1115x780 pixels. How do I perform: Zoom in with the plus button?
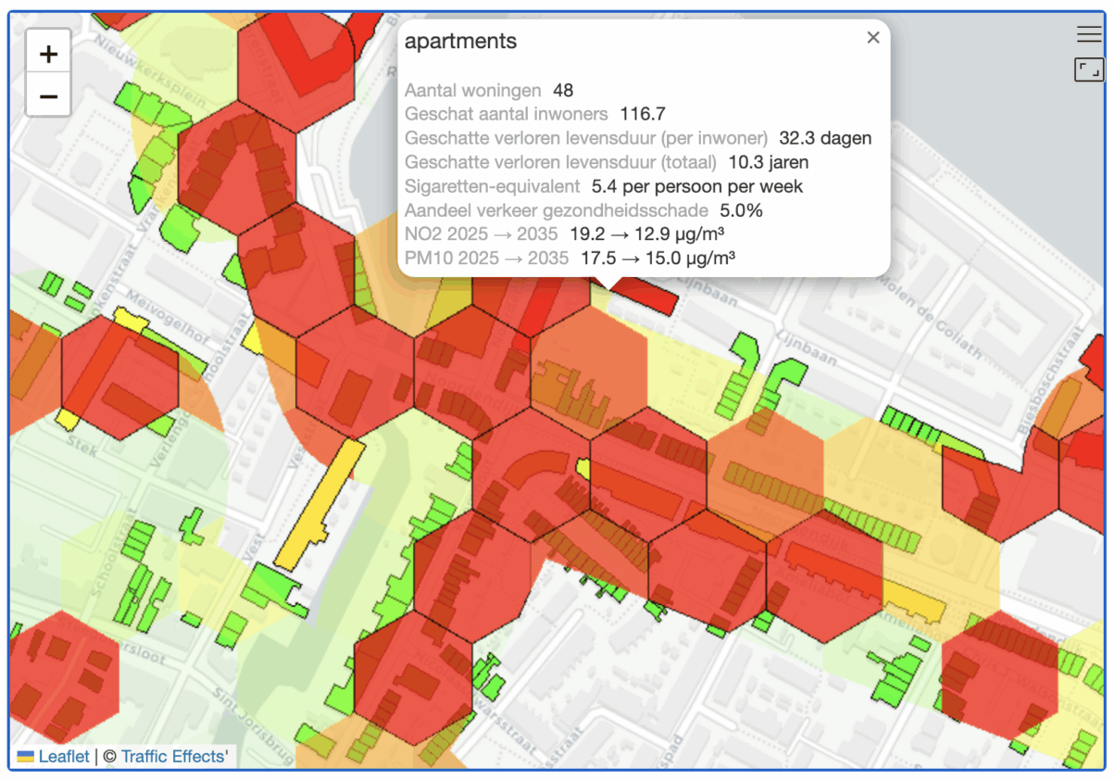[x=48, y=54]
